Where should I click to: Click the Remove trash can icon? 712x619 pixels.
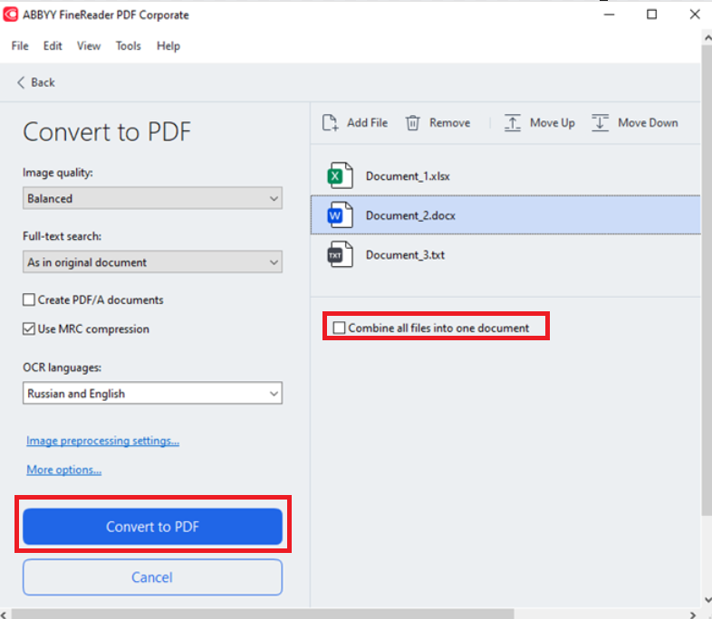pyautogui.click(x=412, y=123)
